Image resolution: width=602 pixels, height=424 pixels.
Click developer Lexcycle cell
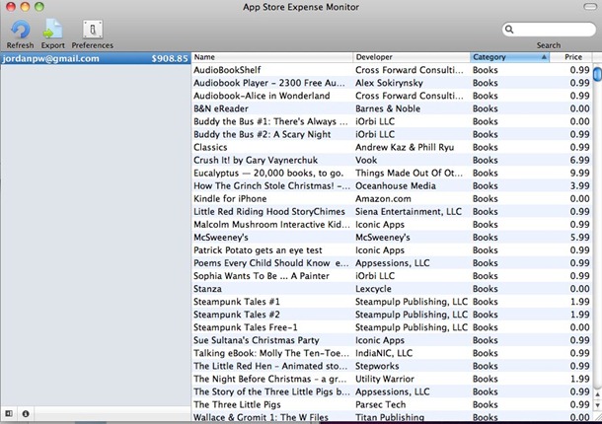373,289
